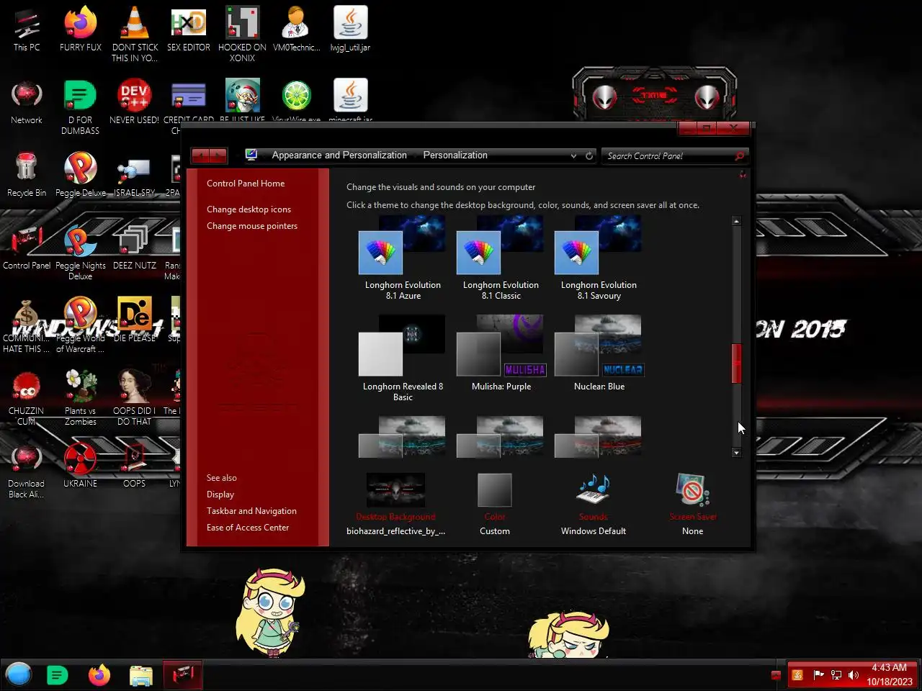The width and height of the screenshot is (922, 691).
Task: Click the forward navigation arrow
Action: (x=218, y=155)
